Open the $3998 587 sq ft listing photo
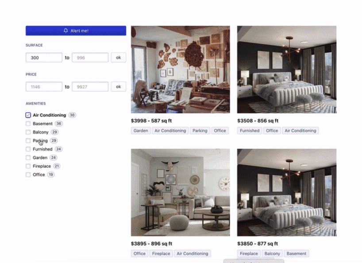 (x=180, y=70)
